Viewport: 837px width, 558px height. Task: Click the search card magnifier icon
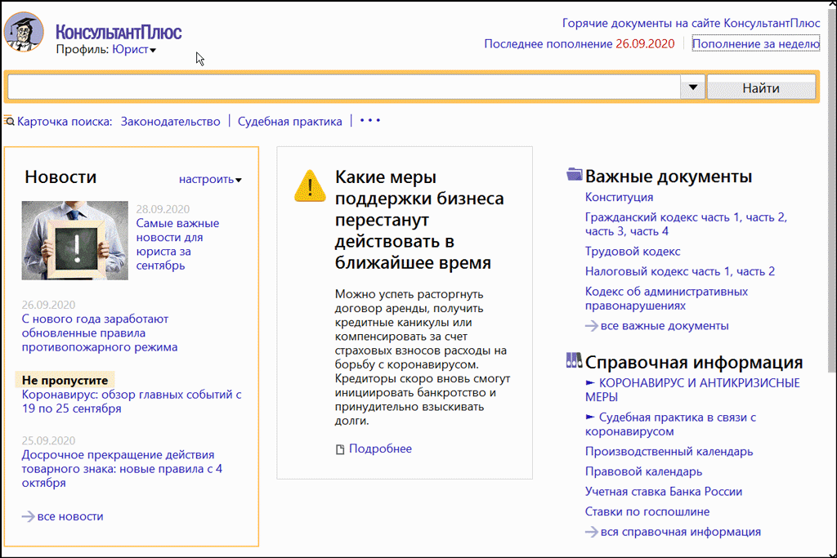click(x=9, y=121)
